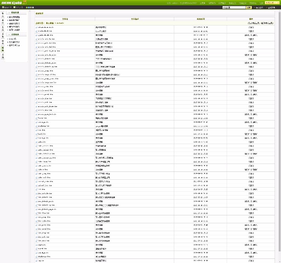Switch to the 核心 vertical side tab

pos(3,15)
